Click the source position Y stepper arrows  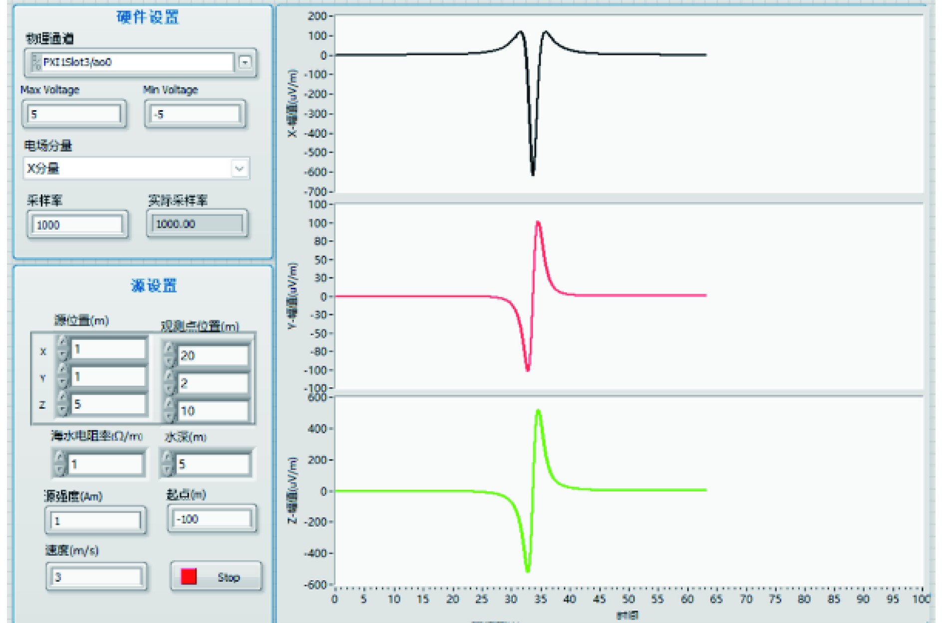[62, 375]
